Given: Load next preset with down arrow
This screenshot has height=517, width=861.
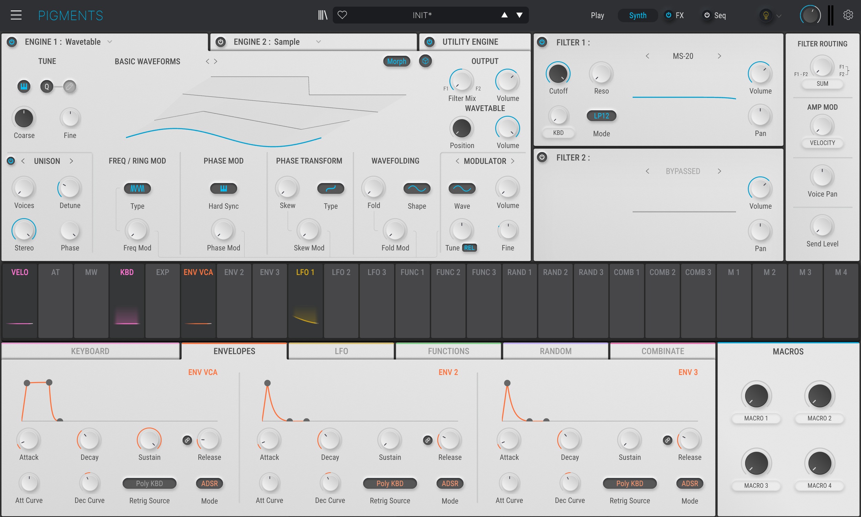Looking at the screenshot, I should [519, 15].
